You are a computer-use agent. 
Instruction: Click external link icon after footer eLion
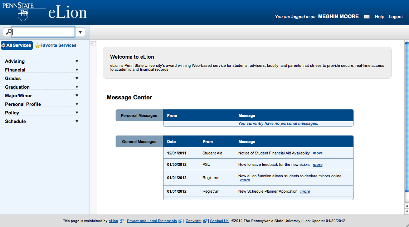pyautogui.click(x=122, y=221)
